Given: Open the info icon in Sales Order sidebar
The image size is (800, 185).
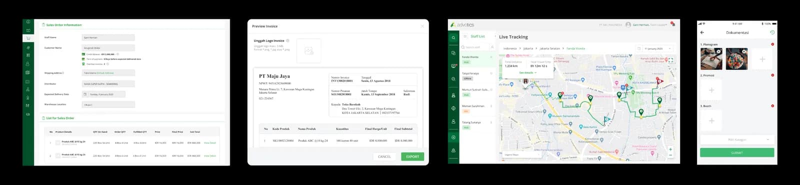Looking at the screenshot, I should click(28, 22).
